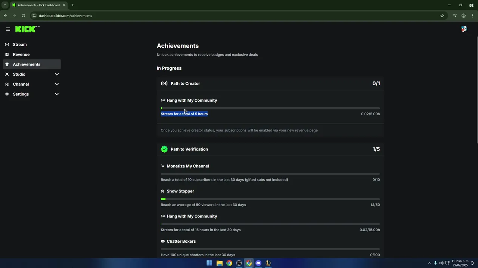Click the Studio camera icon in sidebar
This screenshot has height=268, width=478.
tap(7, 74)
